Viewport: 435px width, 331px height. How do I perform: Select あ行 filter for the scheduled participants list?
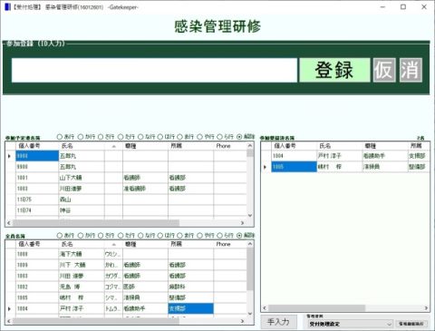tap(60, 137)
